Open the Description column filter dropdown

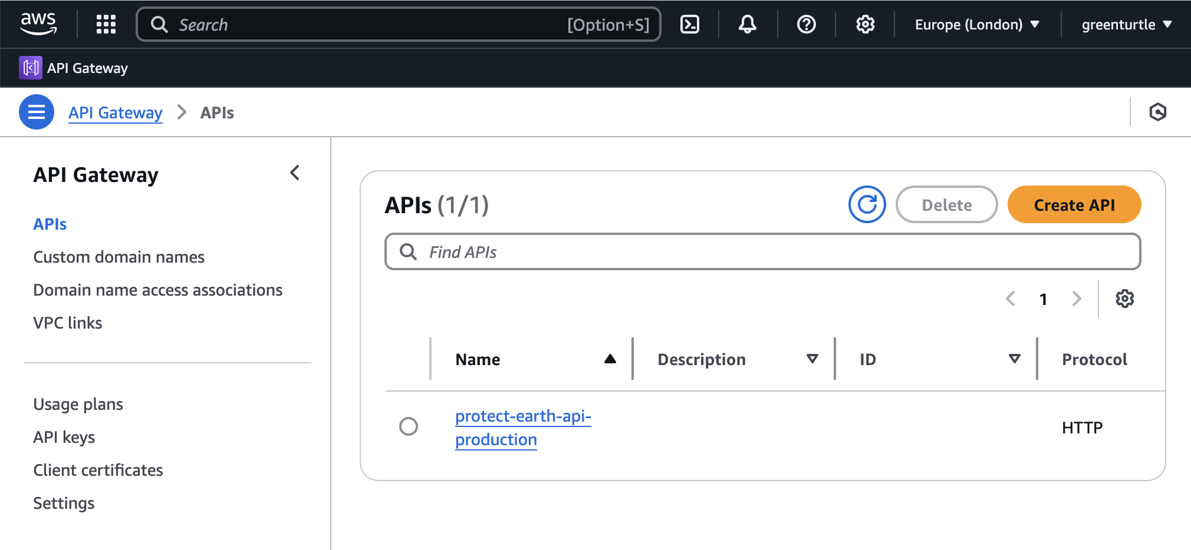812,358
